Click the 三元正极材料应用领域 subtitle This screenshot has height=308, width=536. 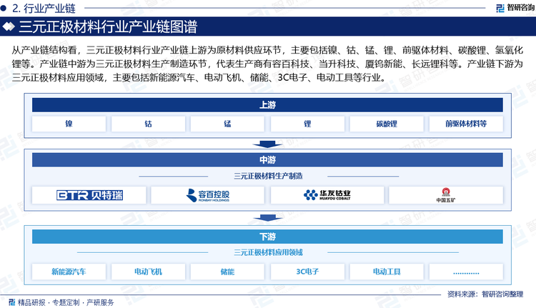[268, 253]
